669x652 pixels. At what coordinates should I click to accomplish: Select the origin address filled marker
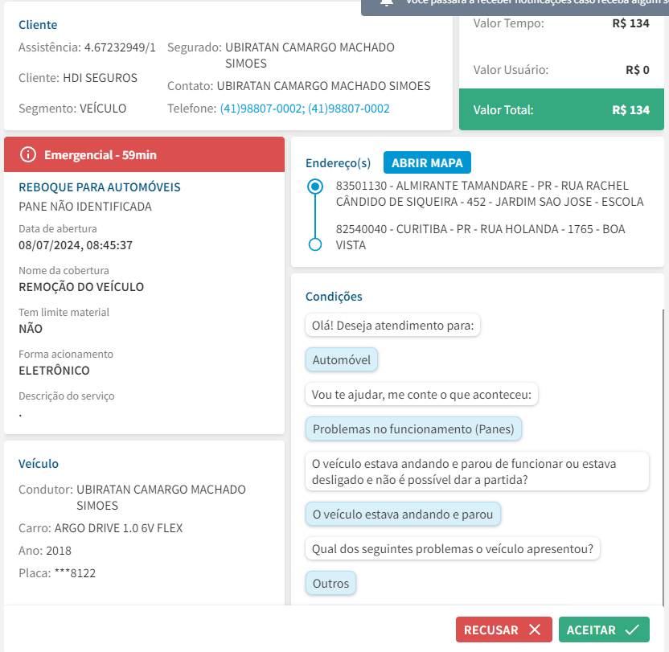315,187
